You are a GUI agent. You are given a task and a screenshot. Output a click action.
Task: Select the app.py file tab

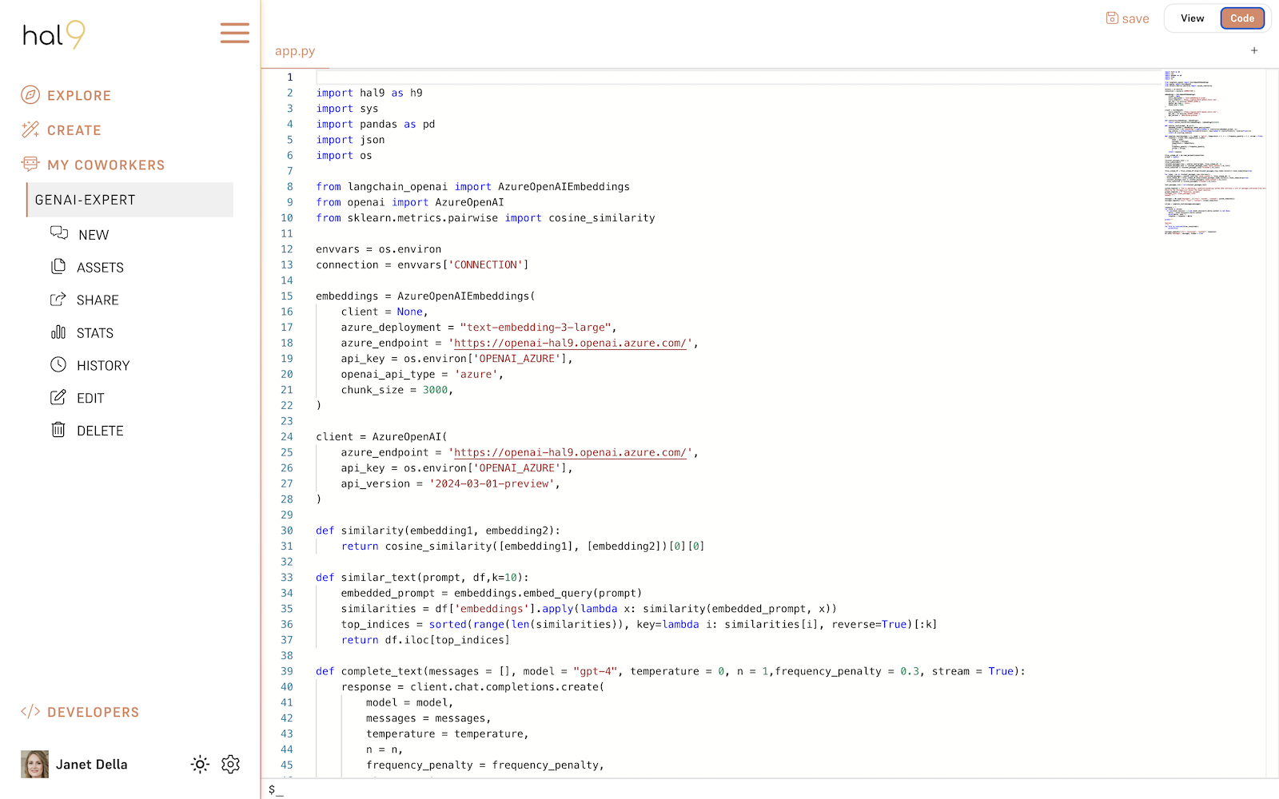pyautogui.click(x=295, y=51)
